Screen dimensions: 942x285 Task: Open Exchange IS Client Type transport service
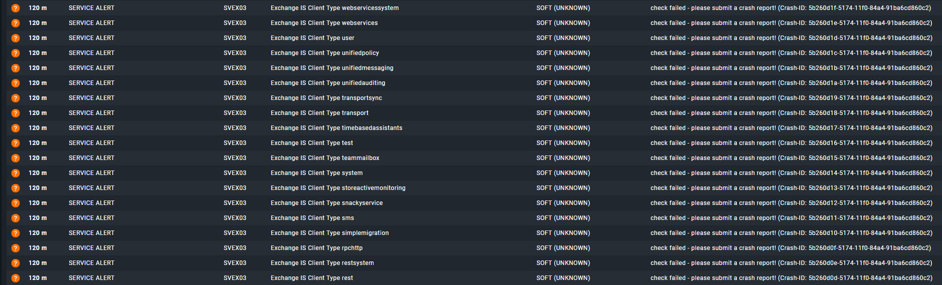(x=319, y=113)
